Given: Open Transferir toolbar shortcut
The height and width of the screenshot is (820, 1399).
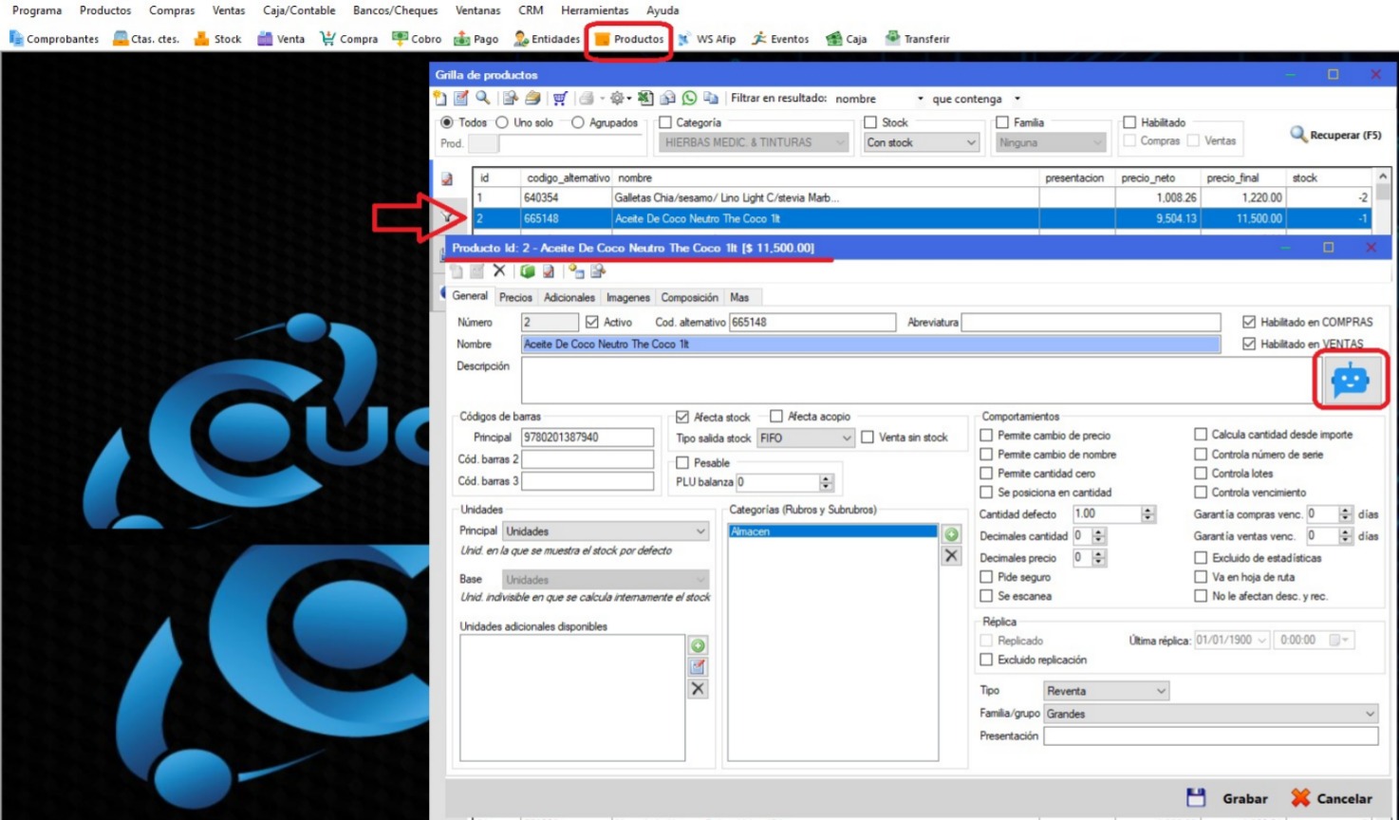Looking at the screenshot, I should tap(918, 39).
